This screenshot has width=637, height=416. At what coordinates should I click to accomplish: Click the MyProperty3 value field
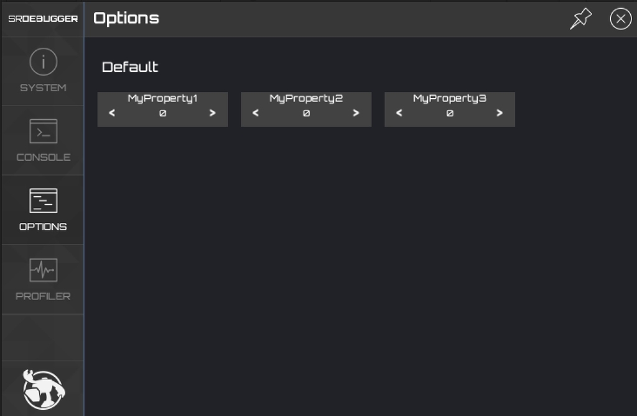(x=450, y=114)
